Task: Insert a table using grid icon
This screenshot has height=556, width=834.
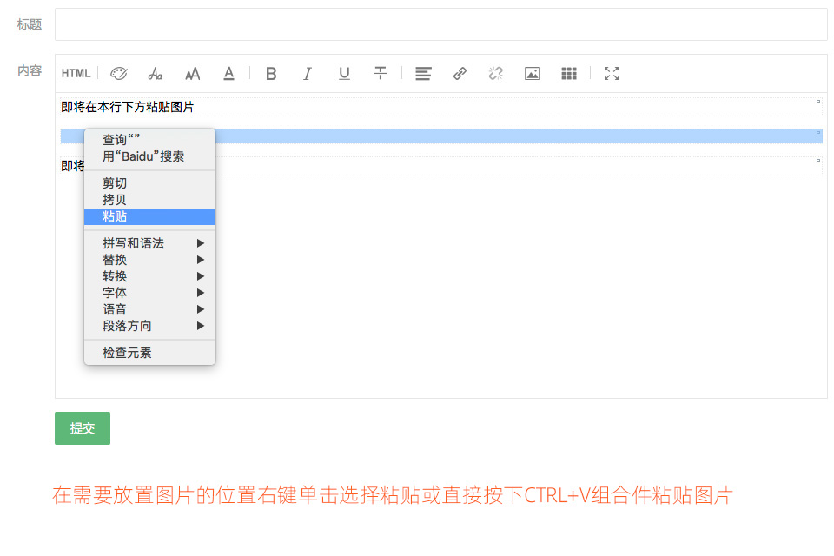Action: (x=569, y=74)
